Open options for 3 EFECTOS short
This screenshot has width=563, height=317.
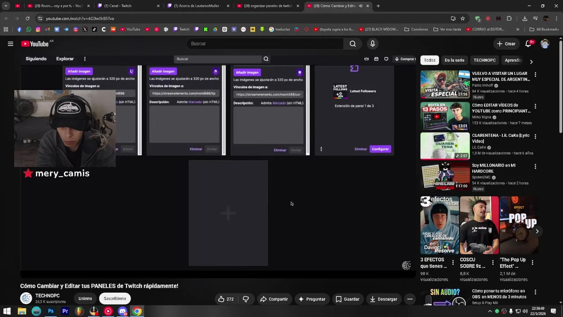453,263
